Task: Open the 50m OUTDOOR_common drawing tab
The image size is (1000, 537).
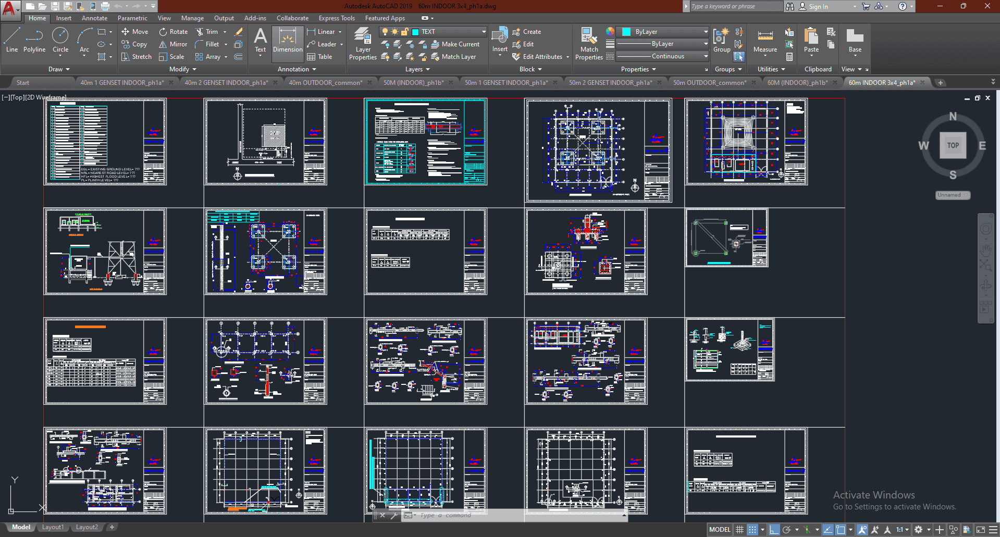Action: click(709, 82)
